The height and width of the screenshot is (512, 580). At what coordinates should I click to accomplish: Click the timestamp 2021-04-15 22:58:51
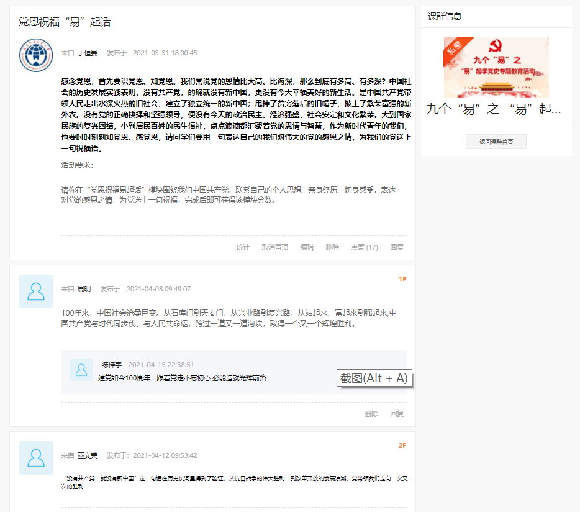(x=161, y=365)
